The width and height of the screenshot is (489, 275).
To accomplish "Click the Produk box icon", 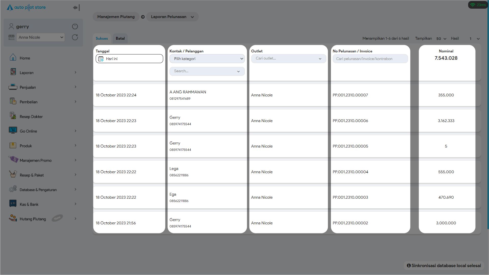I will tap(13, 145).
